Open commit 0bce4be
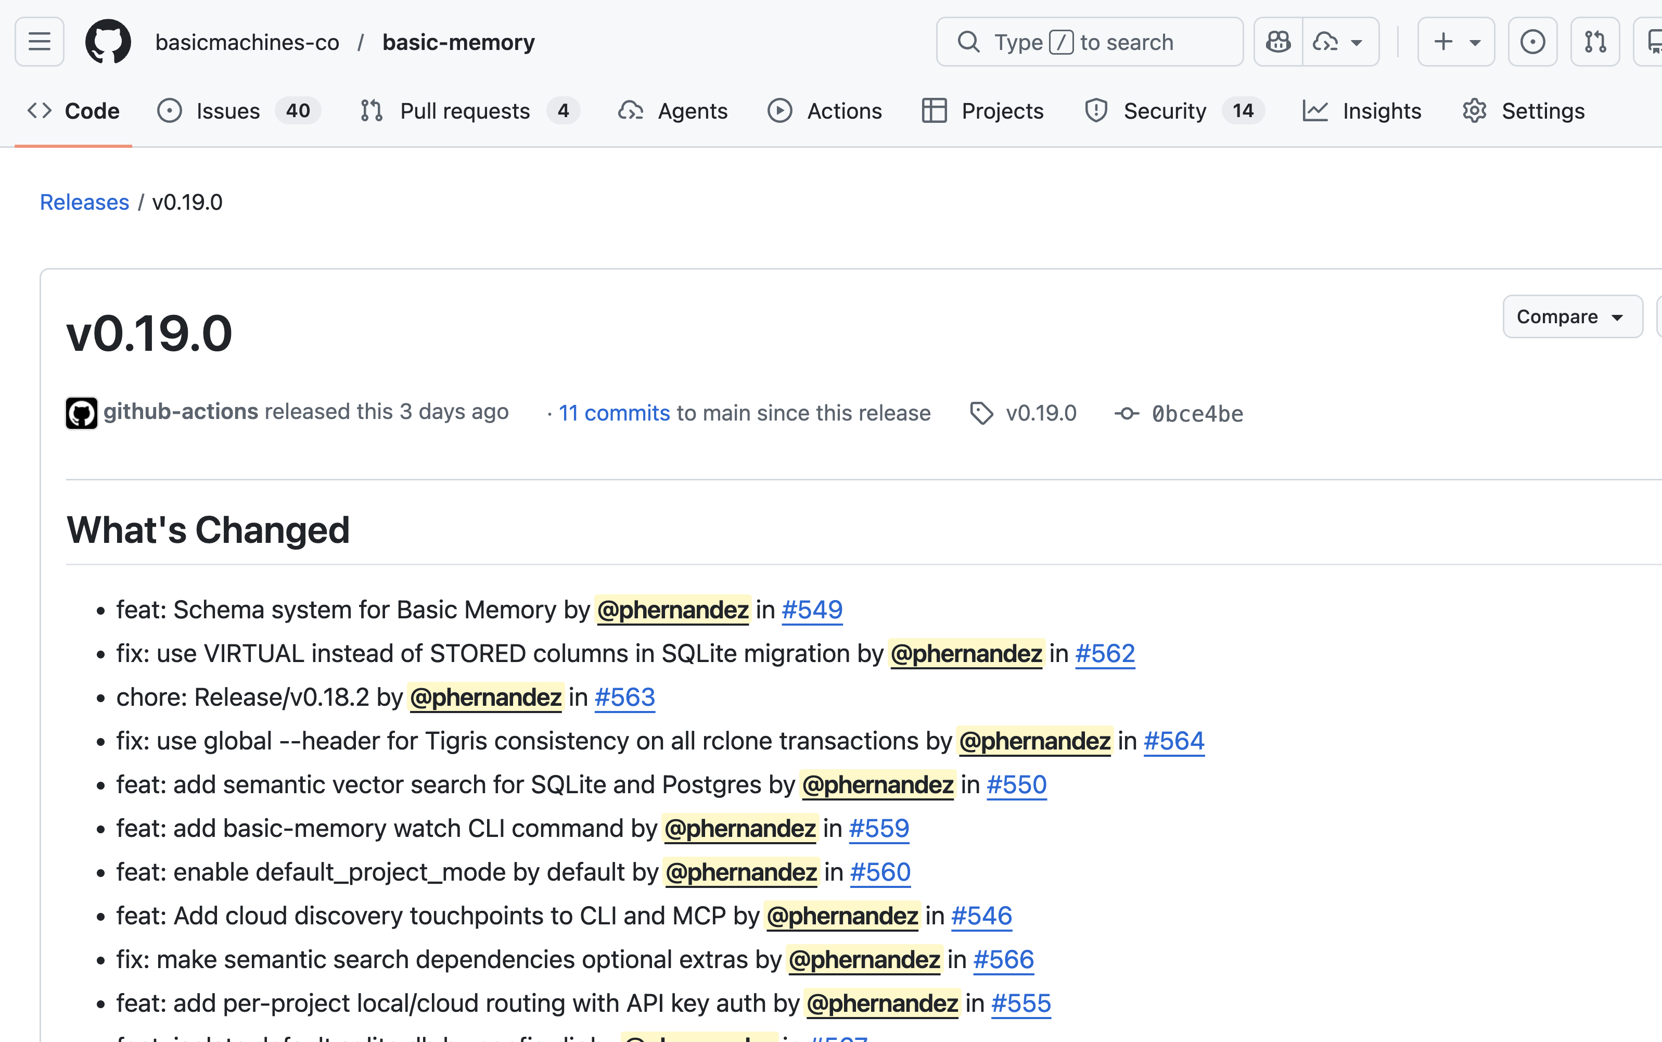This screenshot has width=1662, height=1042. (x=1197, y=413)
